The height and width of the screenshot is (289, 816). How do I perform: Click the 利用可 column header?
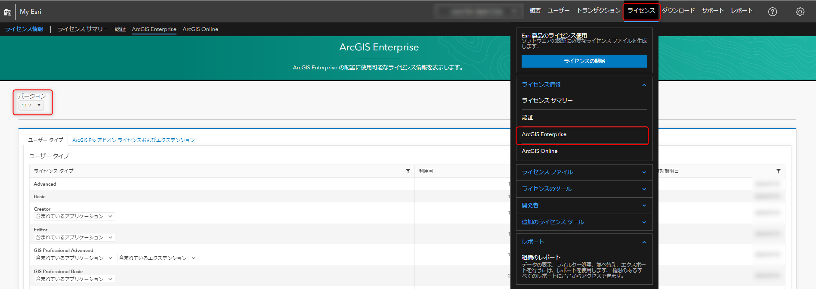(x=426, y=171)
